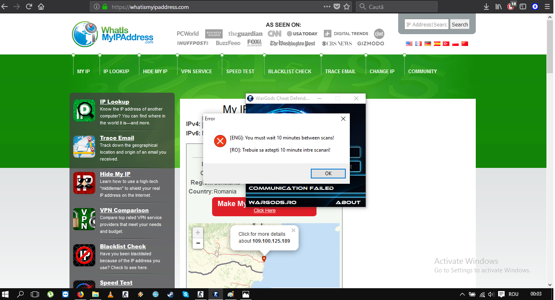Click the site Search button

pos(460,24)
